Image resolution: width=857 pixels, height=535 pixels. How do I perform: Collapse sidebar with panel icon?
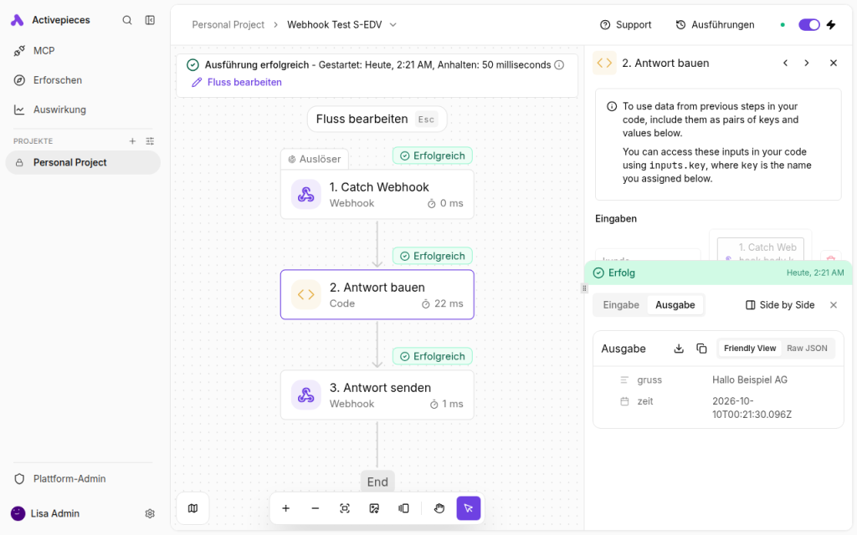click(150, 20)
